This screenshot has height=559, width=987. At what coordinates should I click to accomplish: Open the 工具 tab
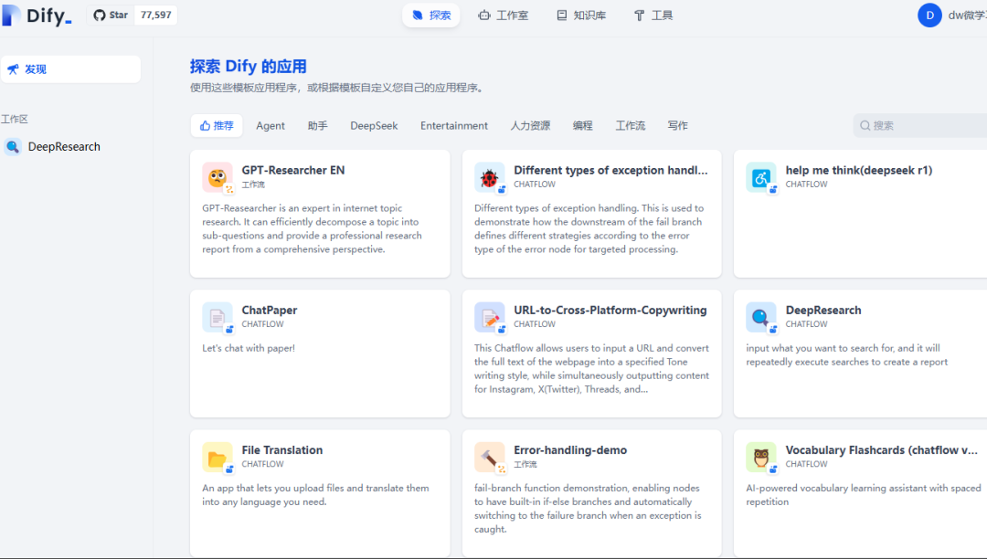tap(653, 16)
